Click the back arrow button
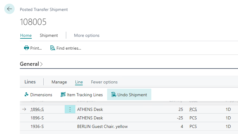Viewport: 238px width, 134px height. point(9,9)
